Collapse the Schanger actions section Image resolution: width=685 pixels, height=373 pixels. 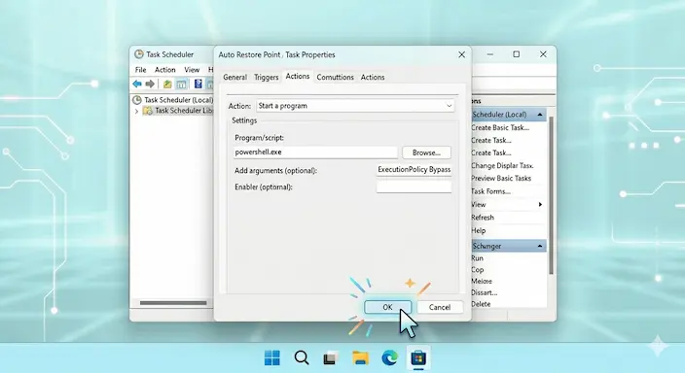(x=540, y=246)
